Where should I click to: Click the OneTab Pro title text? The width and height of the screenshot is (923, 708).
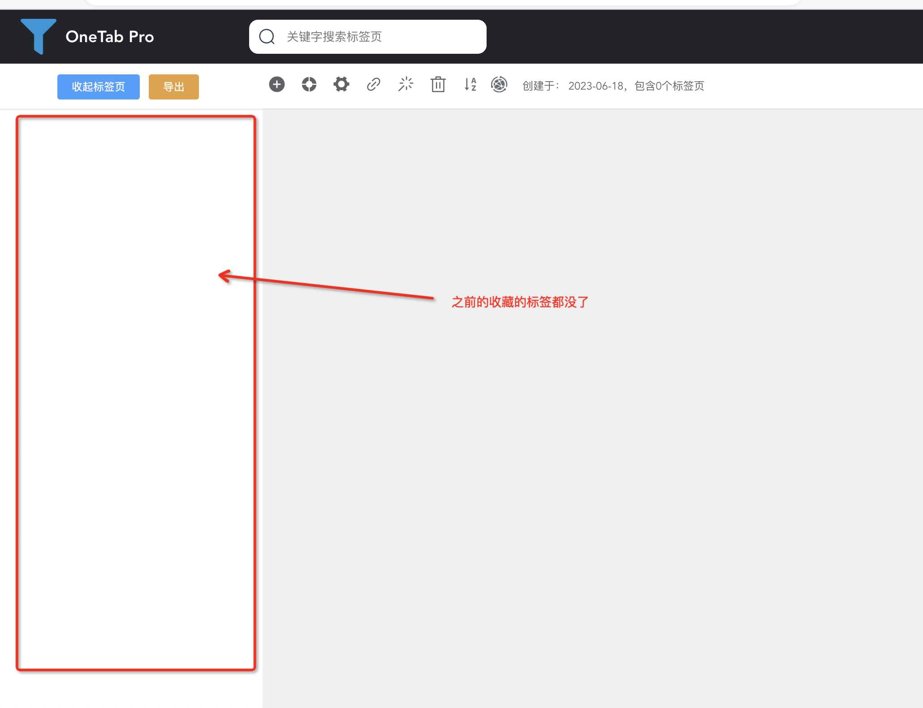pyautogui.click(x=110, y=37)
